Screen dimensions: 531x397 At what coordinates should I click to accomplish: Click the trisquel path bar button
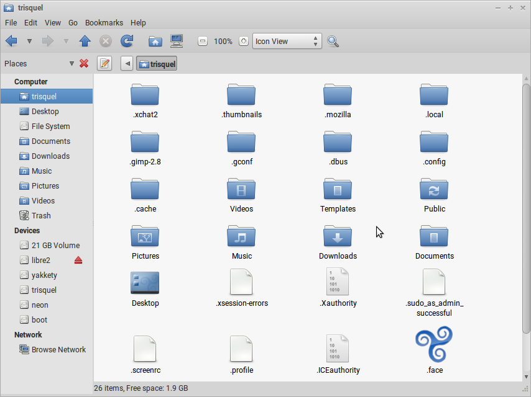click(x=156, y=63)
